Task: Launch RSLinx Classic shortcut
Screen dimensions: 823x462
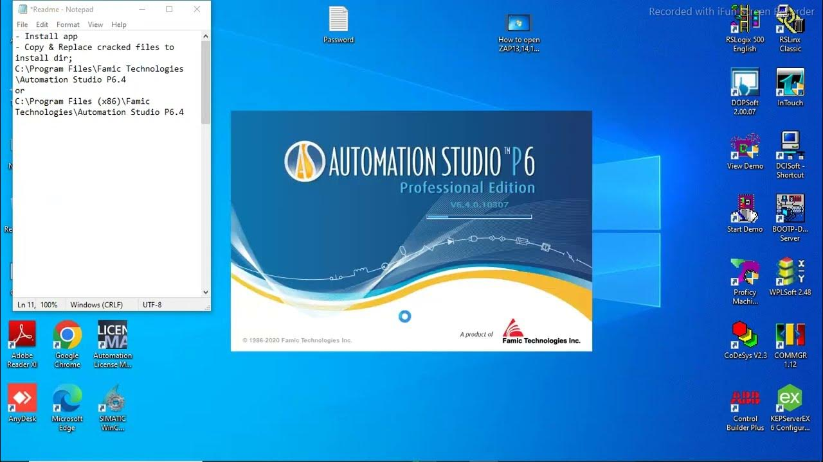Action: click(790, 28)
